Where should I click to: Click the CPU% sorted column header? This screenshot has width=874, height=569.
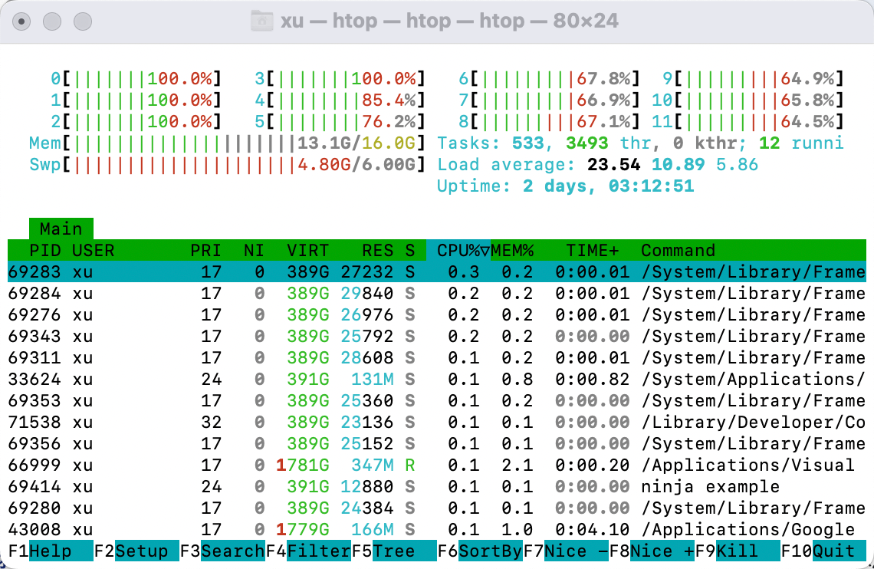[x=458, y=250]
